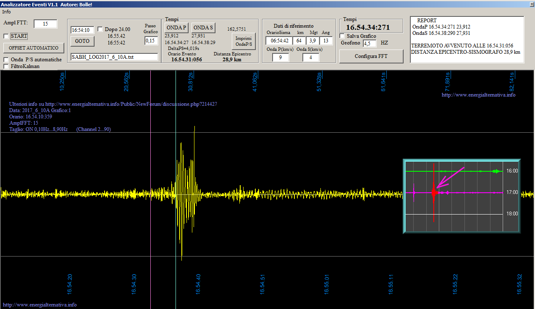Screen dimensions: 535x309
Task: Click the "18:00" label in the inset
Action: pos(512,214)
